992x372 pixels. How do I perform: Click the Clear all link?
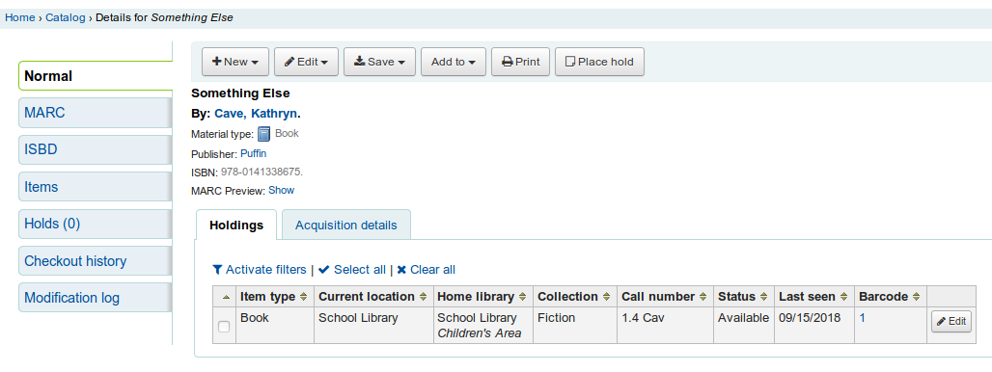click(426, 270)
